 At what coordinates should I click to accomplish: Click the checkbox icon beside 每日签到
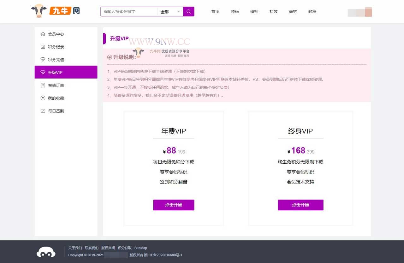click(x=43, y=111)
